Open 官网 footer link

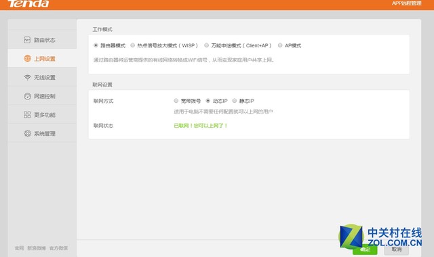(x=19, y=248)
